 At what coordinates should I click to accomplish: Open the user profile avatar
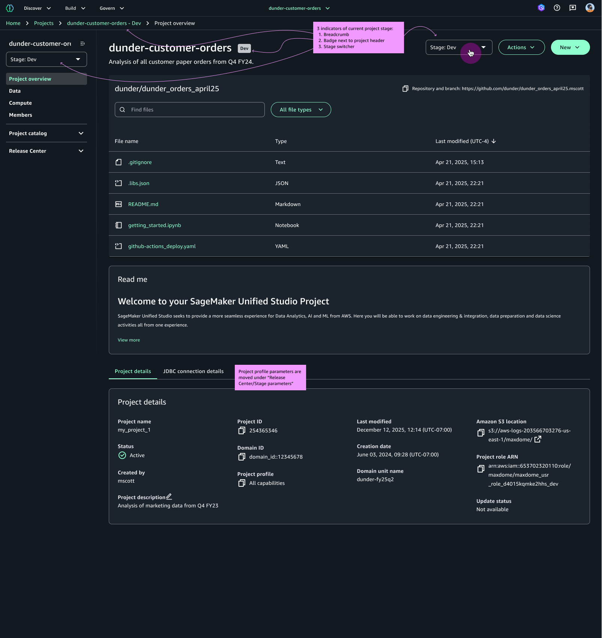tap(589, 8)
